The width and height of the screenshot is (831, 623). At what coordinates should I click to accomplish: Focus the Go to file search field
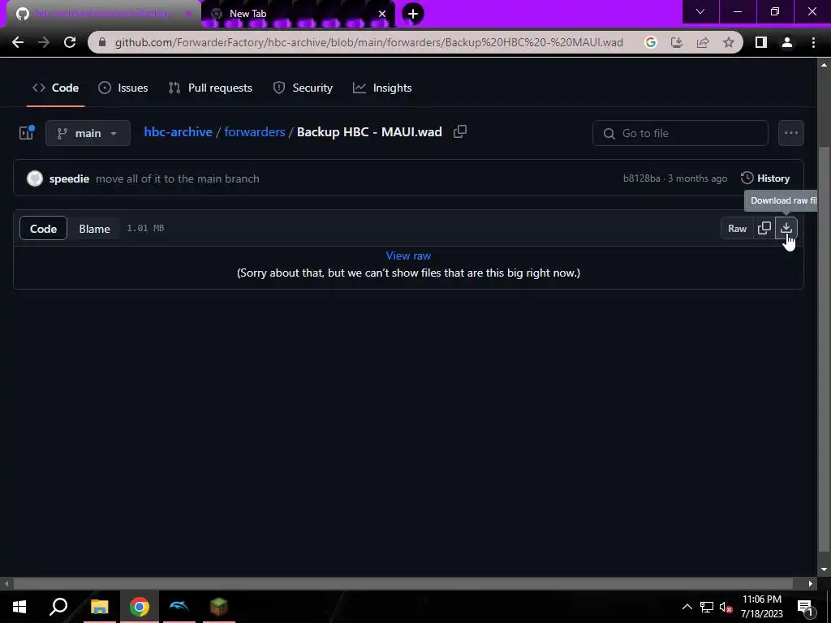click(681, 133)
